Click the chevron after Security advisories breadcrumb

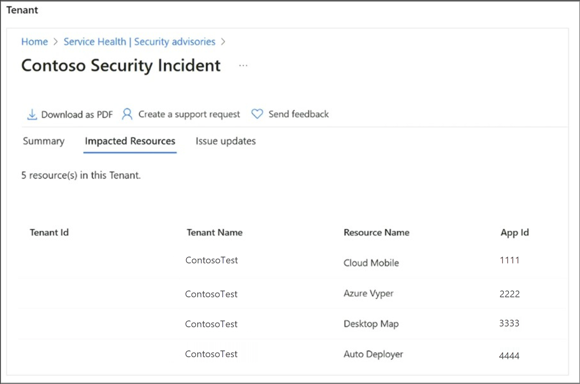(x=223, y=42)
